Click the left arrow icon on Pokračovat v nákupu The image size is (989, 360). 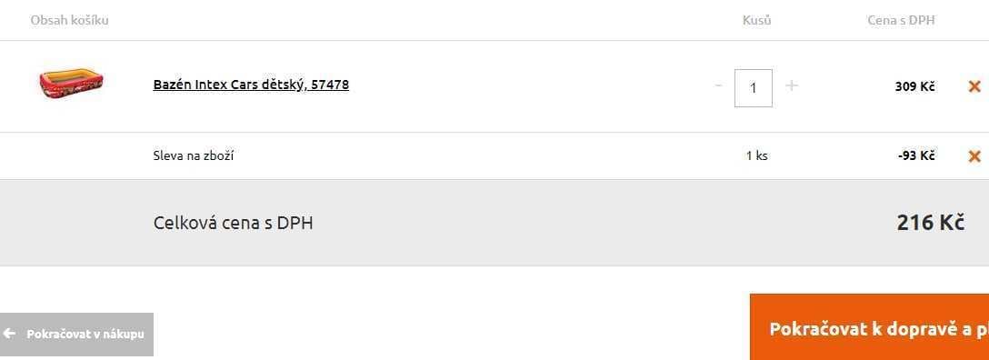click(x=9, y=334)
